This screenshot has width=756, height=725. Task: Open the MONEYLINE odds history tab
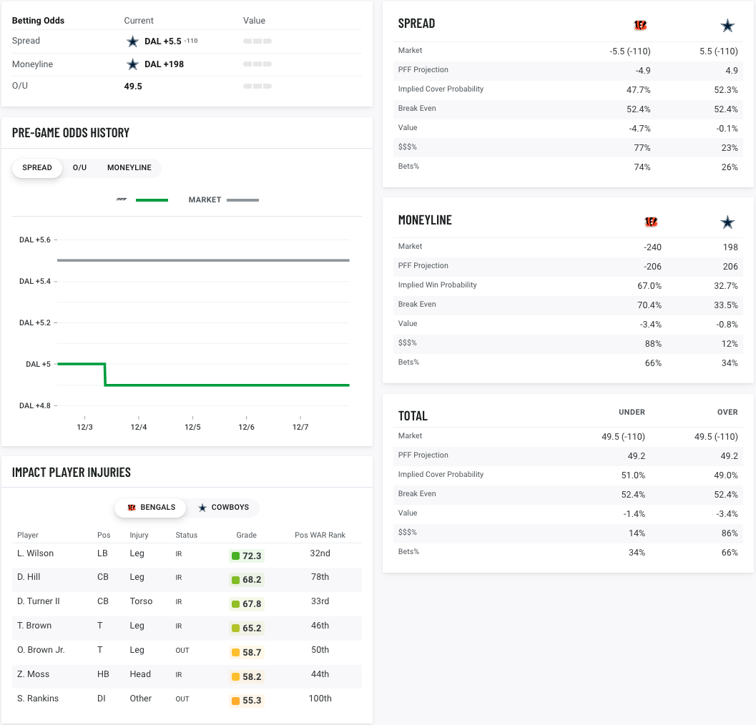click(129, 168)
